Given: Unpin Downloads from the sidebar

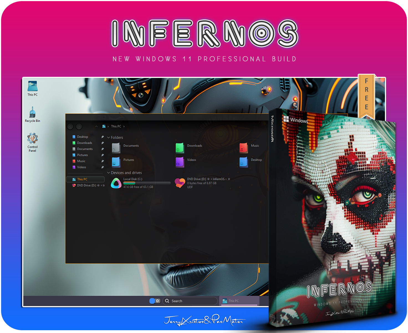Looking at the screenshot, I should point(102,143).
